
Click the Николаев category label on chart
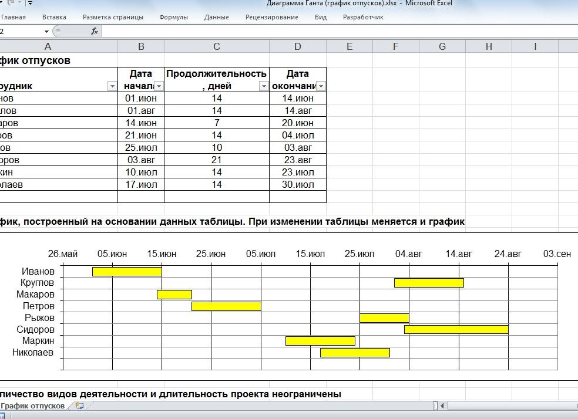tap(33, 352)
